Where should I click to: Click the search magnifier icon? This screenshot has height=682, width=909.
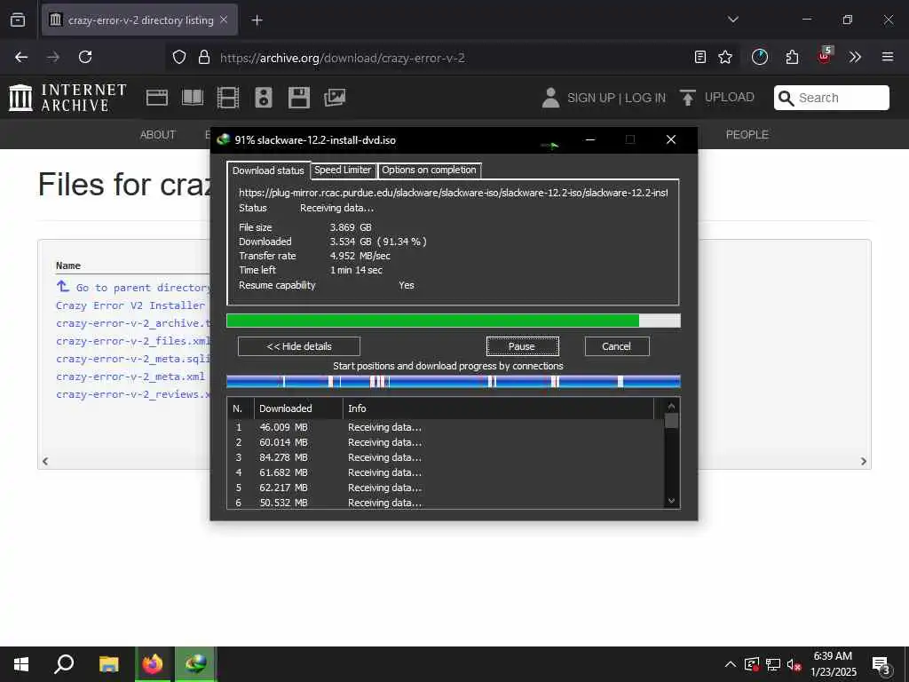(786, 98)
